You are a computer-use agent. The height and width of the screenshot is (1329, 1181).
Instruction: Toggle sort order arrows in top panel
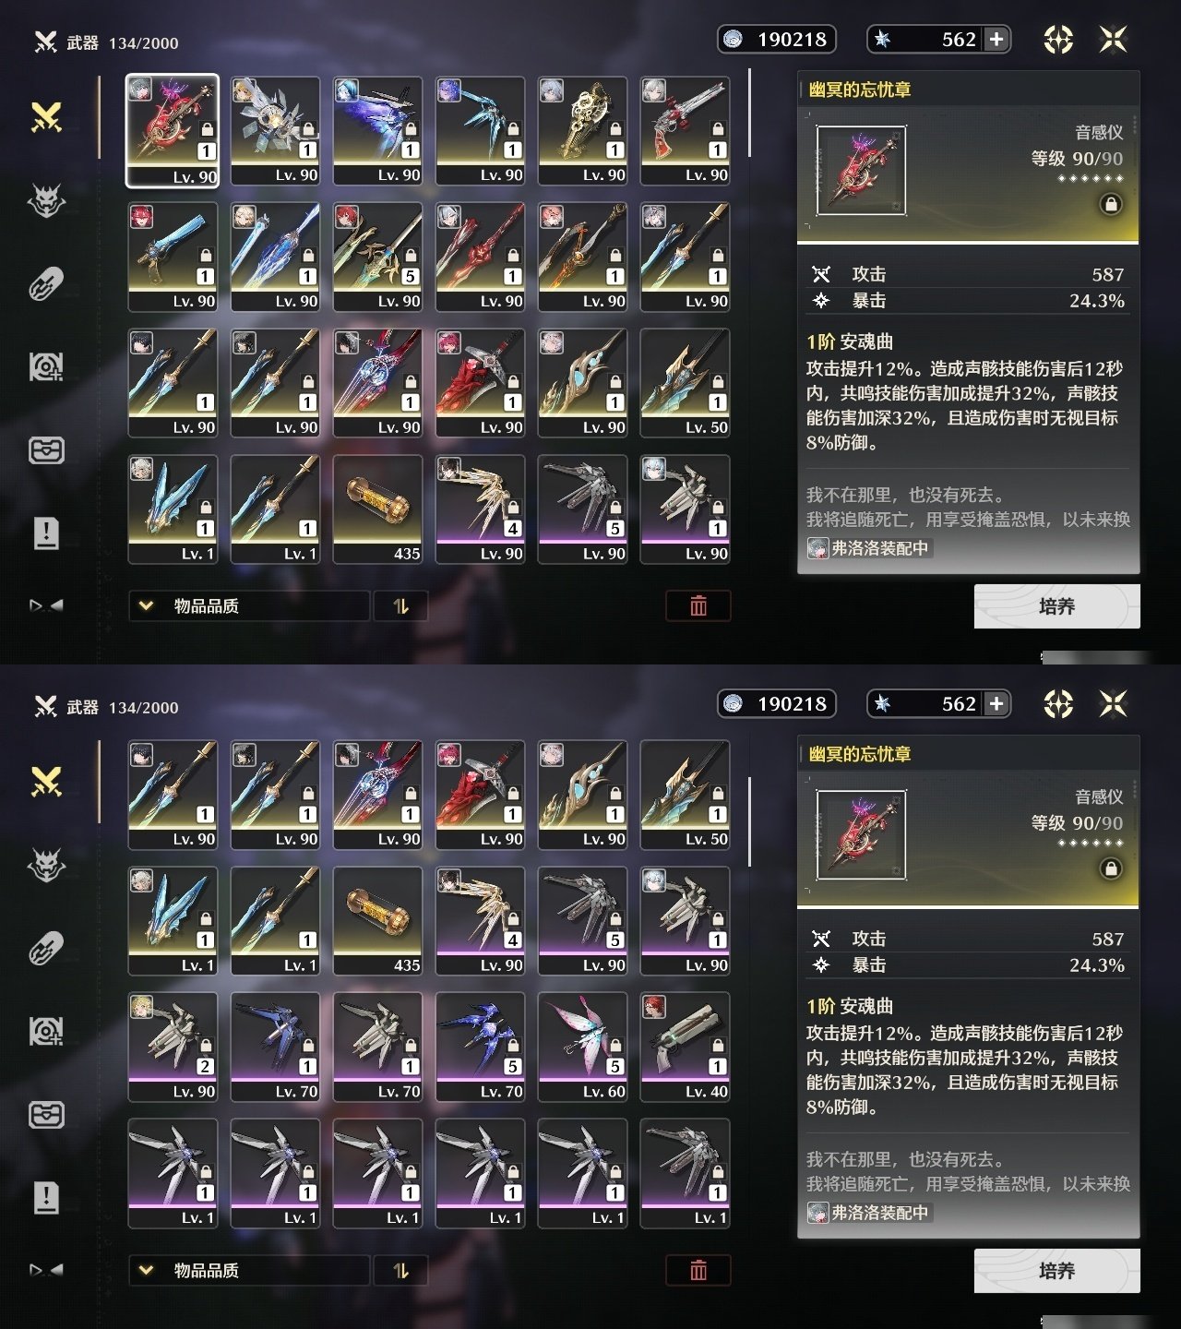[400, 605]
